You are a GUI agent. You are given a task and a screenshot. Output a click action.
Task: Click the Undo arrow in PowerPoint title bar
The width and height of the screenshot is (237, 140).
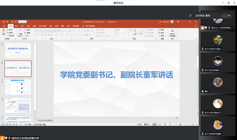7,22
